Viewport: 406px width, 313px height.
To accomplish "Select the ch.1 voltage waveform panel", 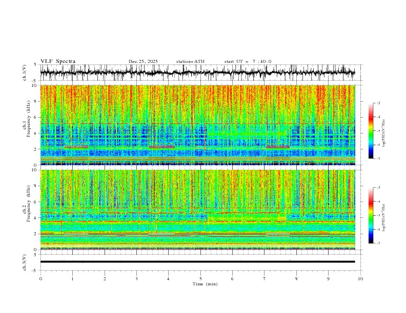I will tap(201, 73).
